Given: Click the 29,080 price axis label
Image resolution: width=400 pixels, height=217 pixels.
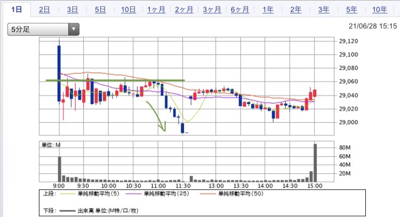Looking at the screenshot, I should tap(348, 68).
